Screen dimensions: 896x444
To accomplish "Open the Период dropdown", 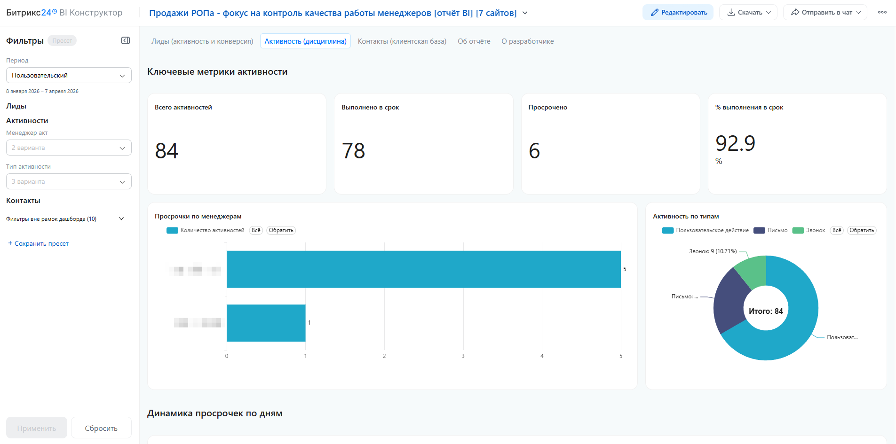I will (x=69, y=75).
